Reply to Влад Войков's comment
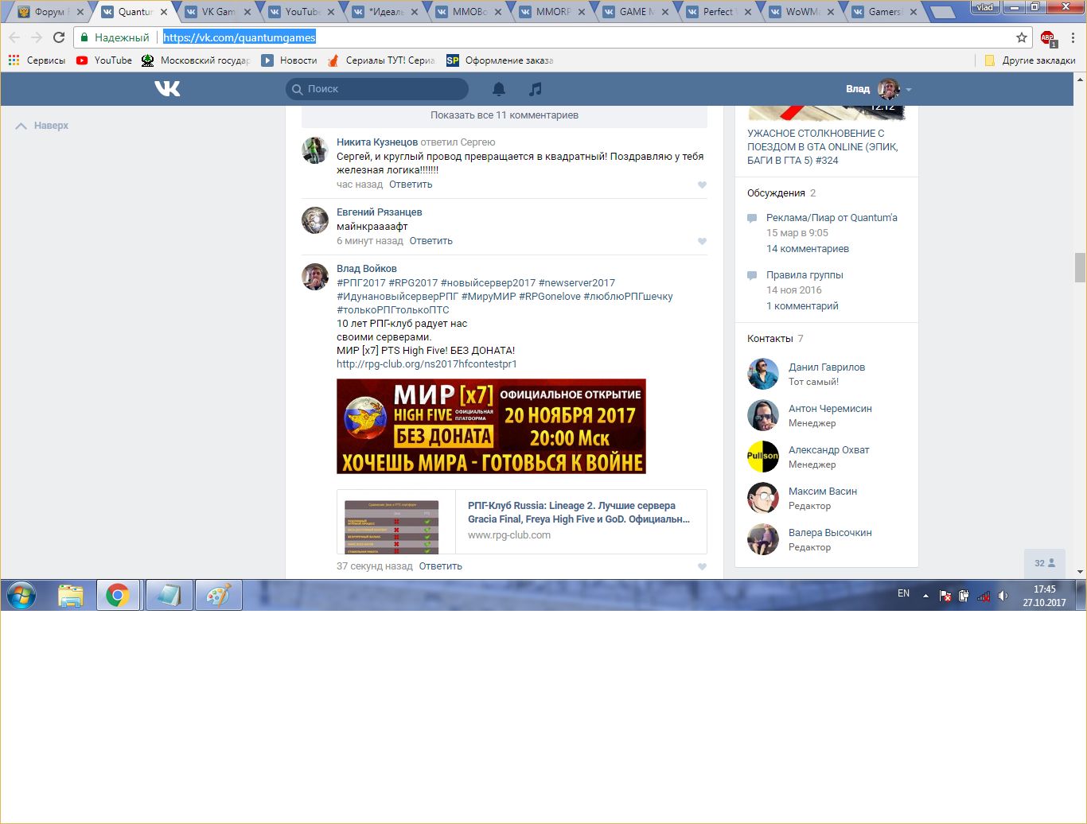Screen dimensions: 1087x824 pos(440,566)
